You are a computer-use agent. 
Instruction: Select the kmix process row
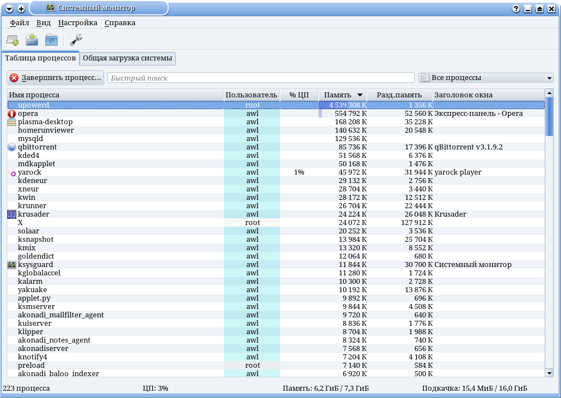click(276, 248)
